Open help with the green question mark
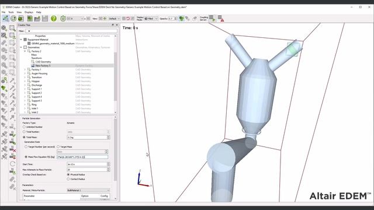 [x=54, y=18]
